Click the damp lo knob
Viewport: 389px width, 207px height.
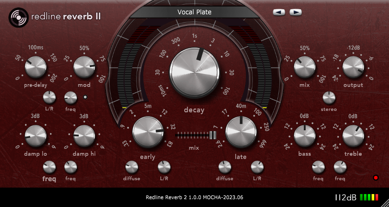click(36, 136)
